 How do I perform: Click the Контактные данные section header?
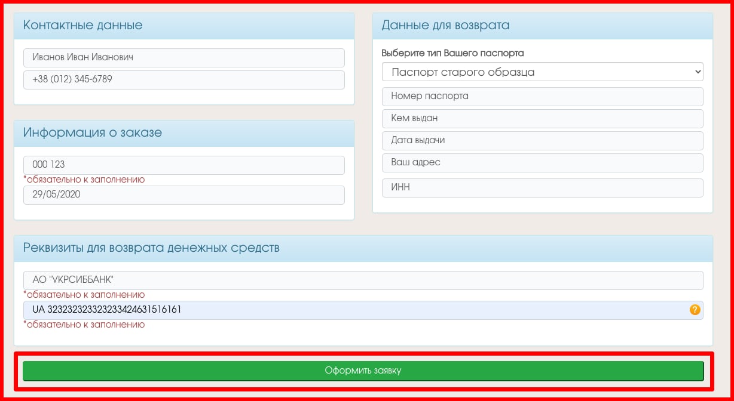coord(83,25)
